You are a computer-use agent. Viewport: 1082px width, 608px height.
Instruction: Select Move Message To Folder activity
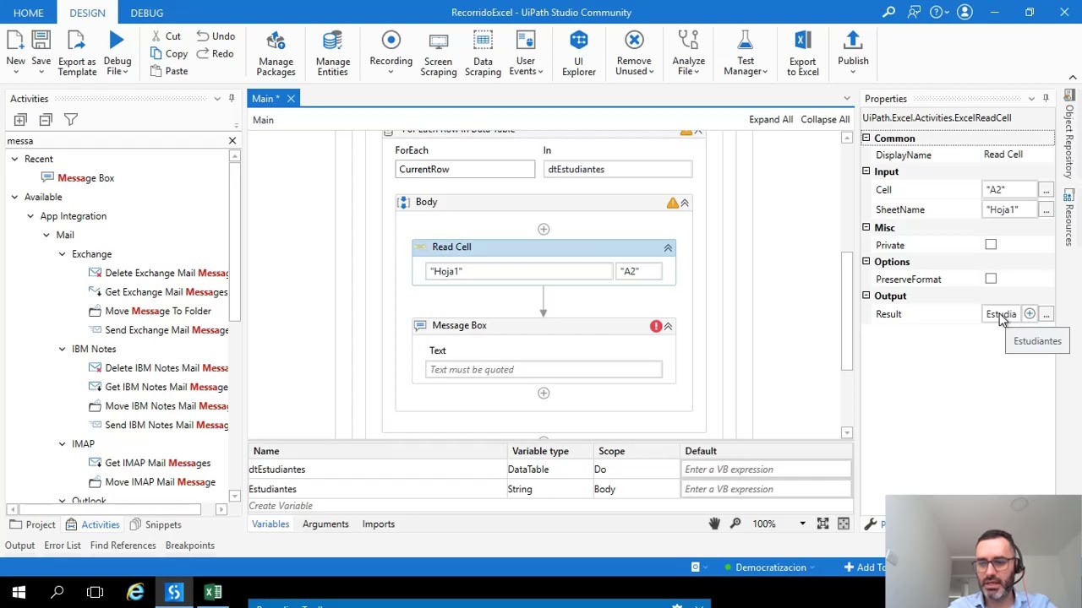tap(158, 311)
